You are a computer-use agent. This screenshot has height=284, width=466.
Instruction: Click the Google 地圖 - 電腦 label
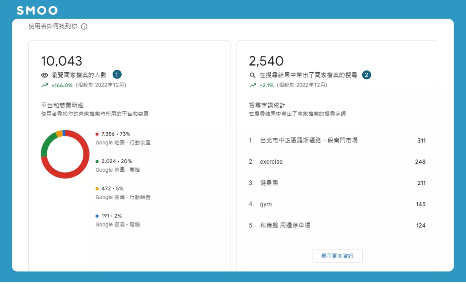click(118, 170)
